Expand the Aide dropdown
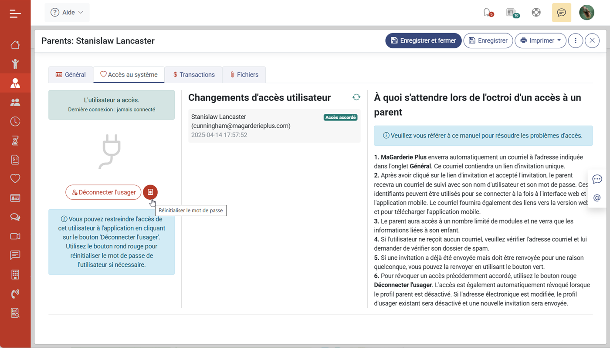Viewport: 610px width, 348px height. (x=67, y=13)
